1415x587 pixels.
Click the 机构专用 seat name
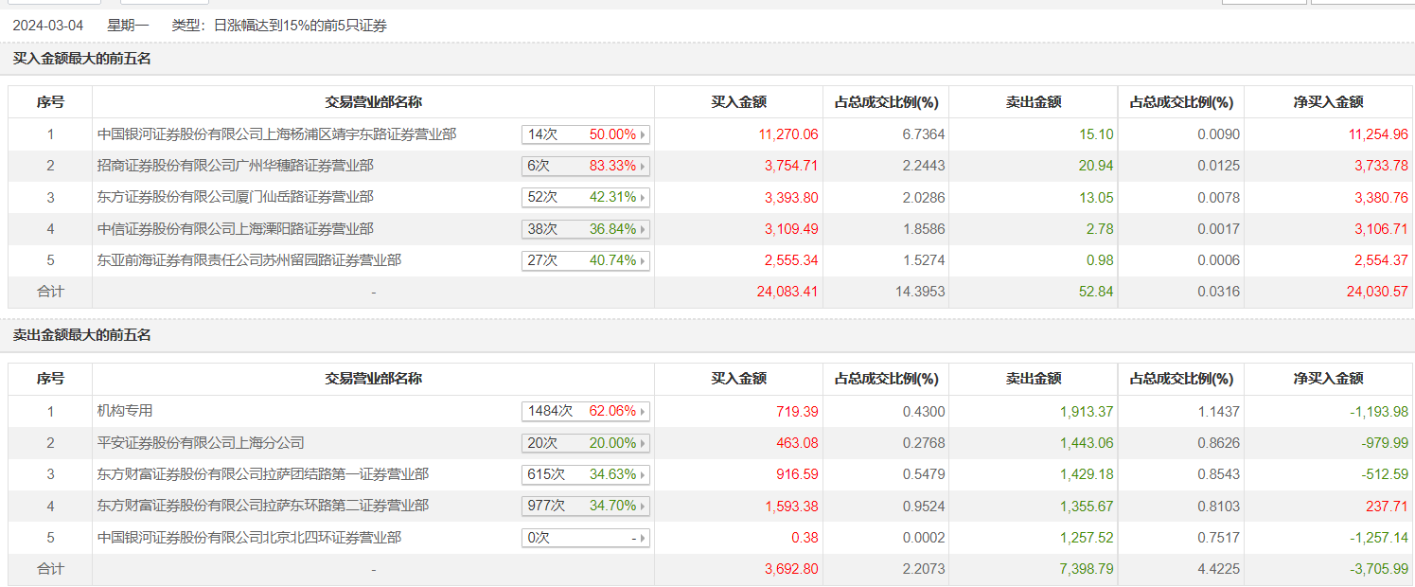tap(125, 411)
